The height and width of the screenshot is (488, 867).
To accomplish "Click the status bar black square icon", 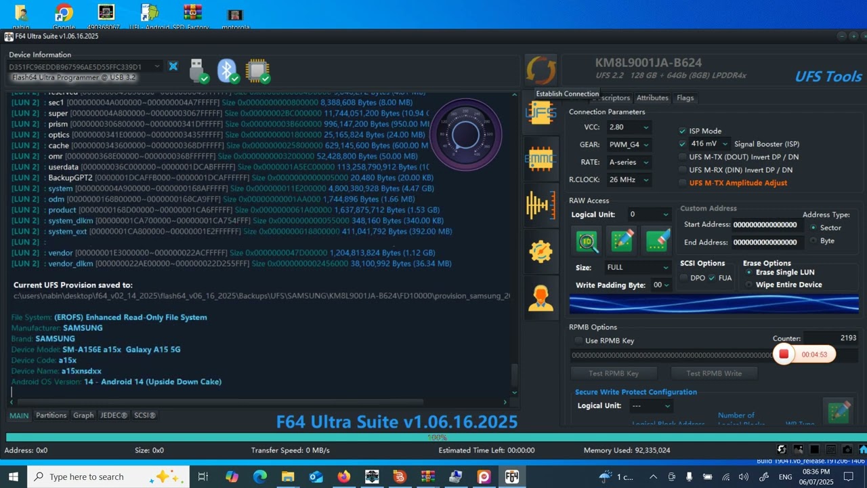I will point(814,449).
